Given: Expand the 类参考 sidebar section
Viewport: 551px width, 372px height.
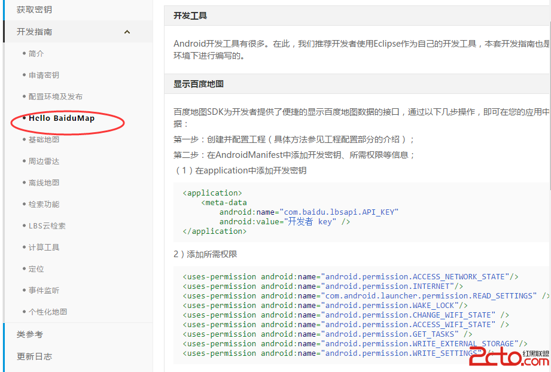Looking at the screenshot, I should click(30, 334).
